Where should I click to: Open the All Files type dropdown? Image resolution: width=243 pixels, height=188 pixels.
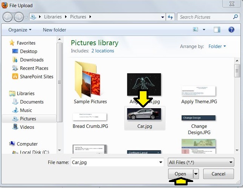200,162
